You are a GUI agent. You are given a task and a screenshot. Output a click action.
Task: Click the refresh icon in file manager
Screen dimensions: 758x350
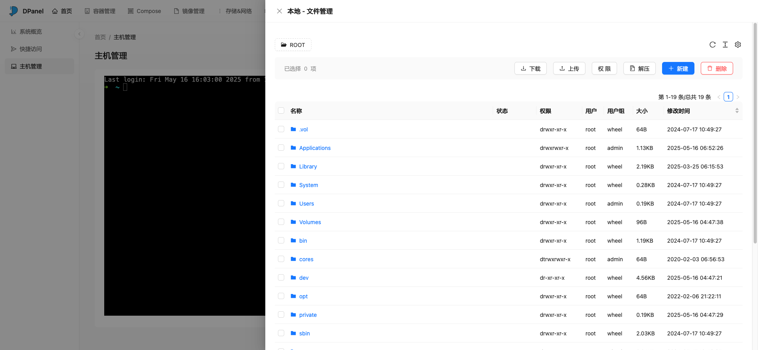tap(713, 45)
